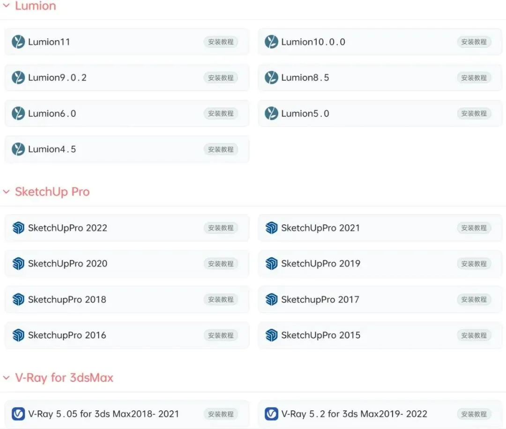506x429 pixels.
Task: Click the Lumion11 logo icon
Action: [x=18, y=42]
